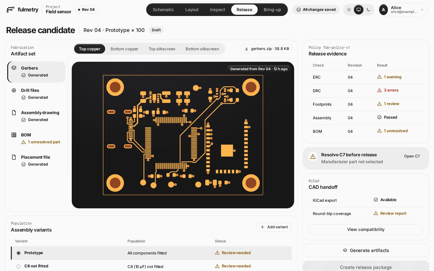Image resolution: width=434 pixels, height=271 pixels.
Task: Show the Top silkscreen layer
Action: [162, 49]
